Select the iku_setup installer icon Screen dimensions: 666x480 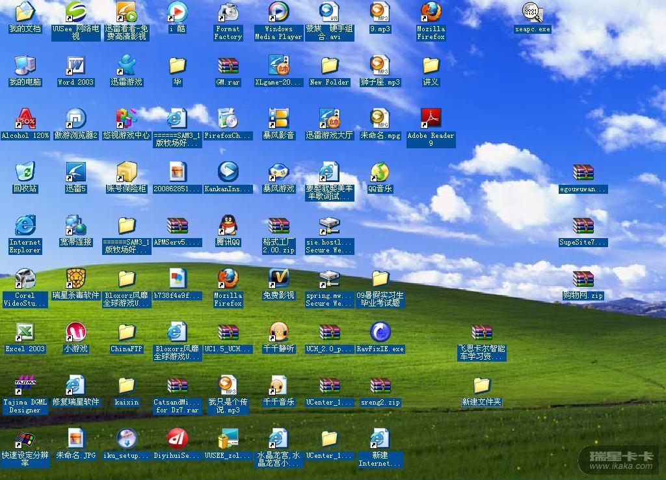click(127, 438)
